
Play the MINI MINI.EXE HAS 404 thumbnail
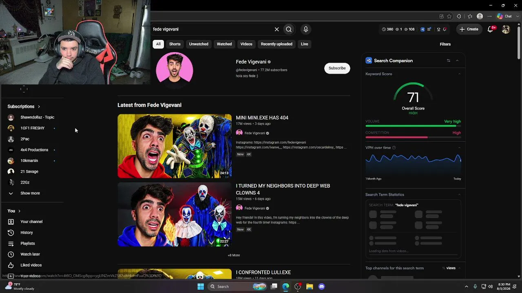pos(175,146)
